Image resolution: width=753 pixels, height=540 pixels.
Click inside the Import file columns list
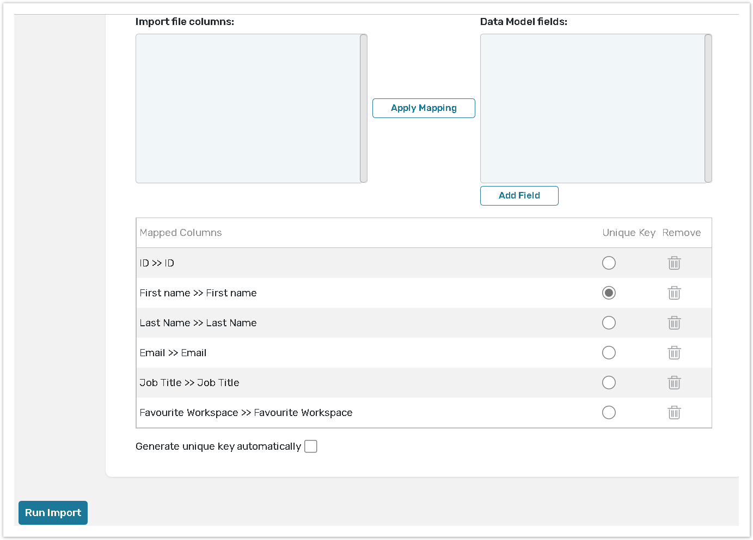pyautogui.click(x=248, y=109)
